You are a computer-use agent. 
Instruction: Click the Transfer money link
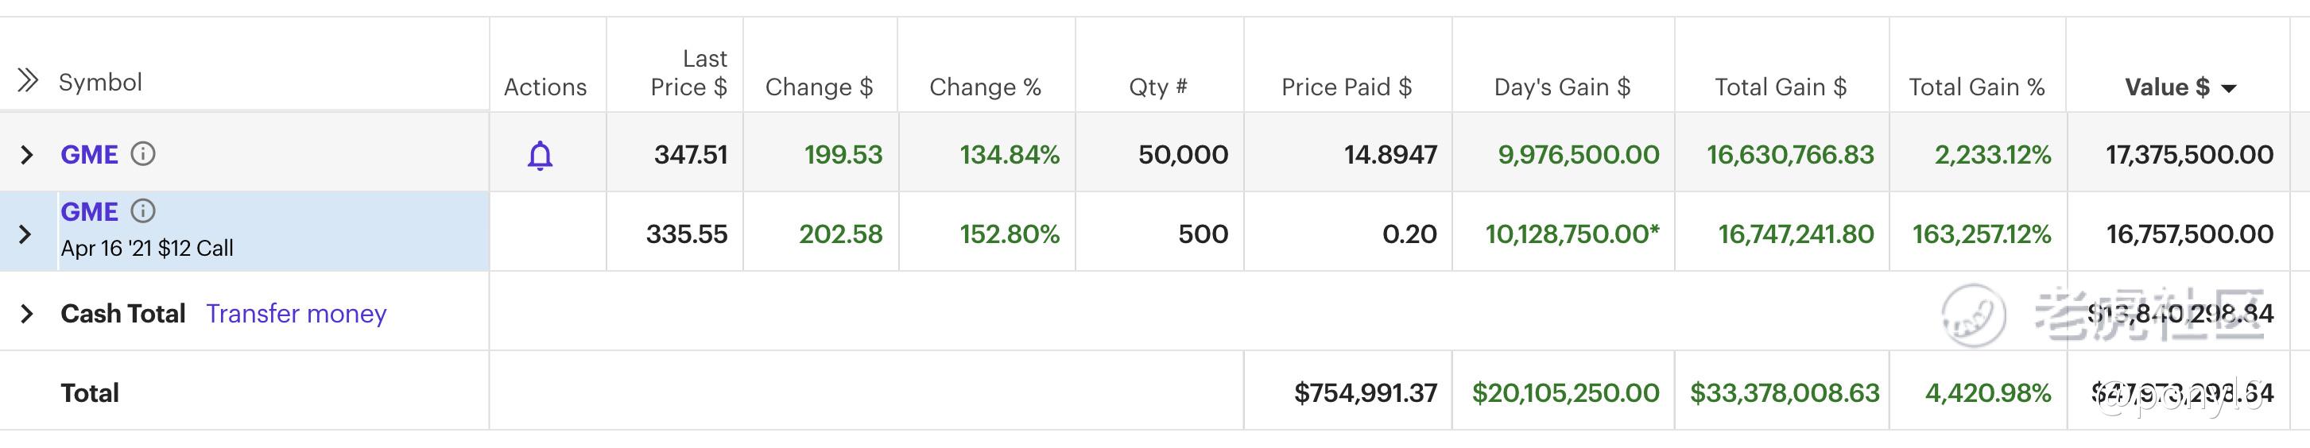pyautogui.click(x=296, y=314)
